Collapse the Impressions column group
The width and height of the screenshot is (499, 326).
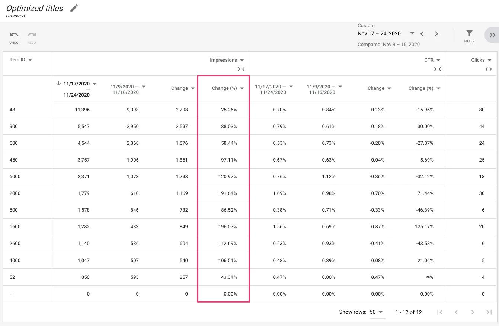pyautogui.click(x=241, y=69)
